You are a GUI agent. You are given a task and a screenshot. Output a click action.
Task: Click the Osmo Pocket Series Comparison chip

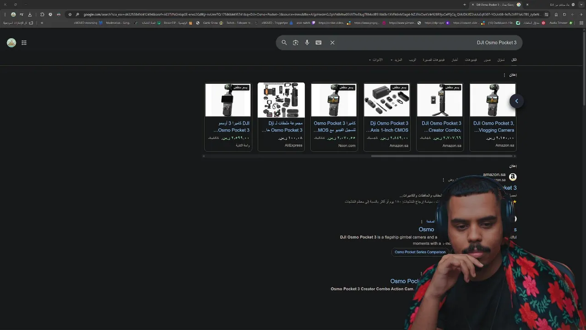pyautogui.click(x=420, y=252)
